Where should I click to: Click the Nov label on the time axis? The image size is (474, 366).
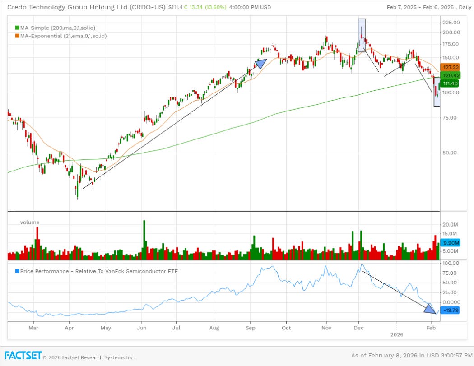(326, 328)
